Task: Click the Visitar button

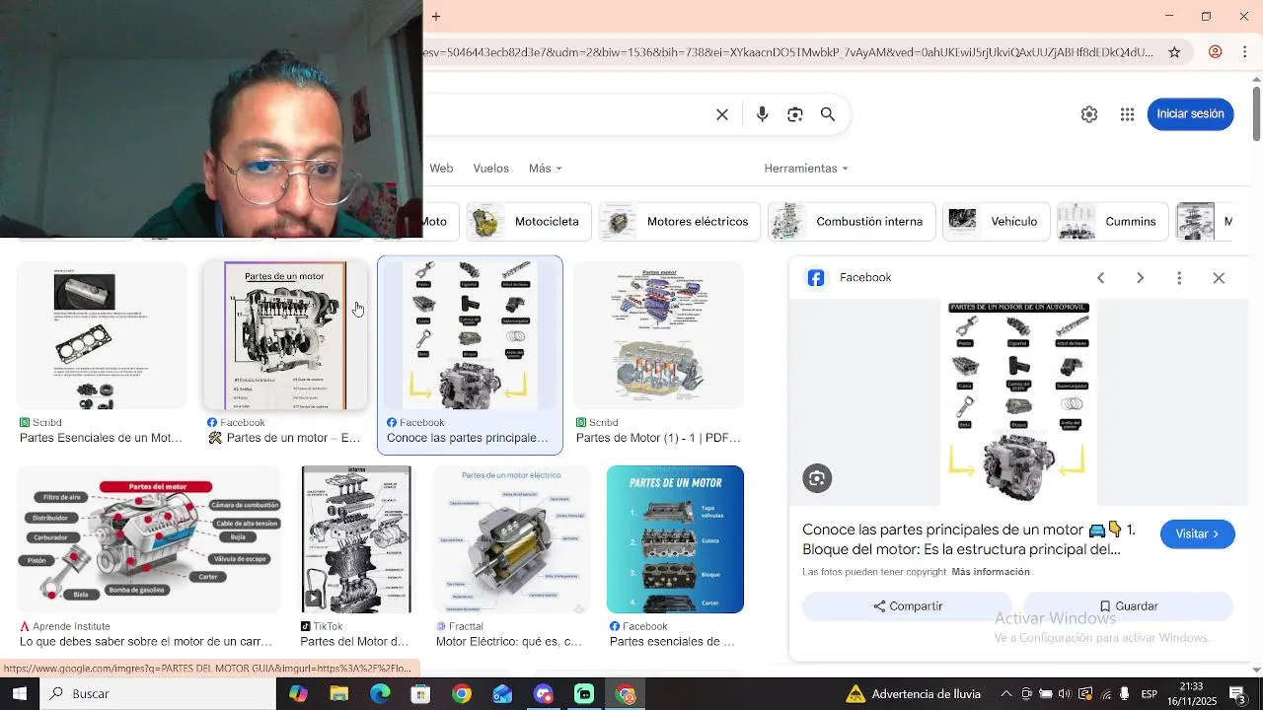Action: 1198,533
